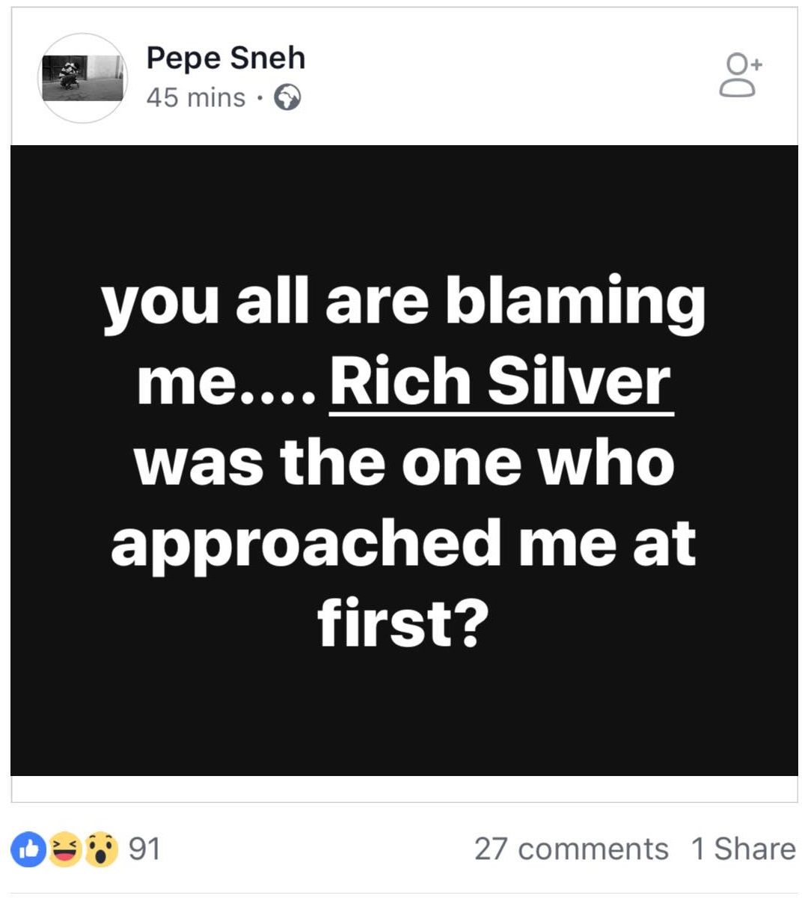Click the word 'first?' in the post

click(x=402, y=623)
